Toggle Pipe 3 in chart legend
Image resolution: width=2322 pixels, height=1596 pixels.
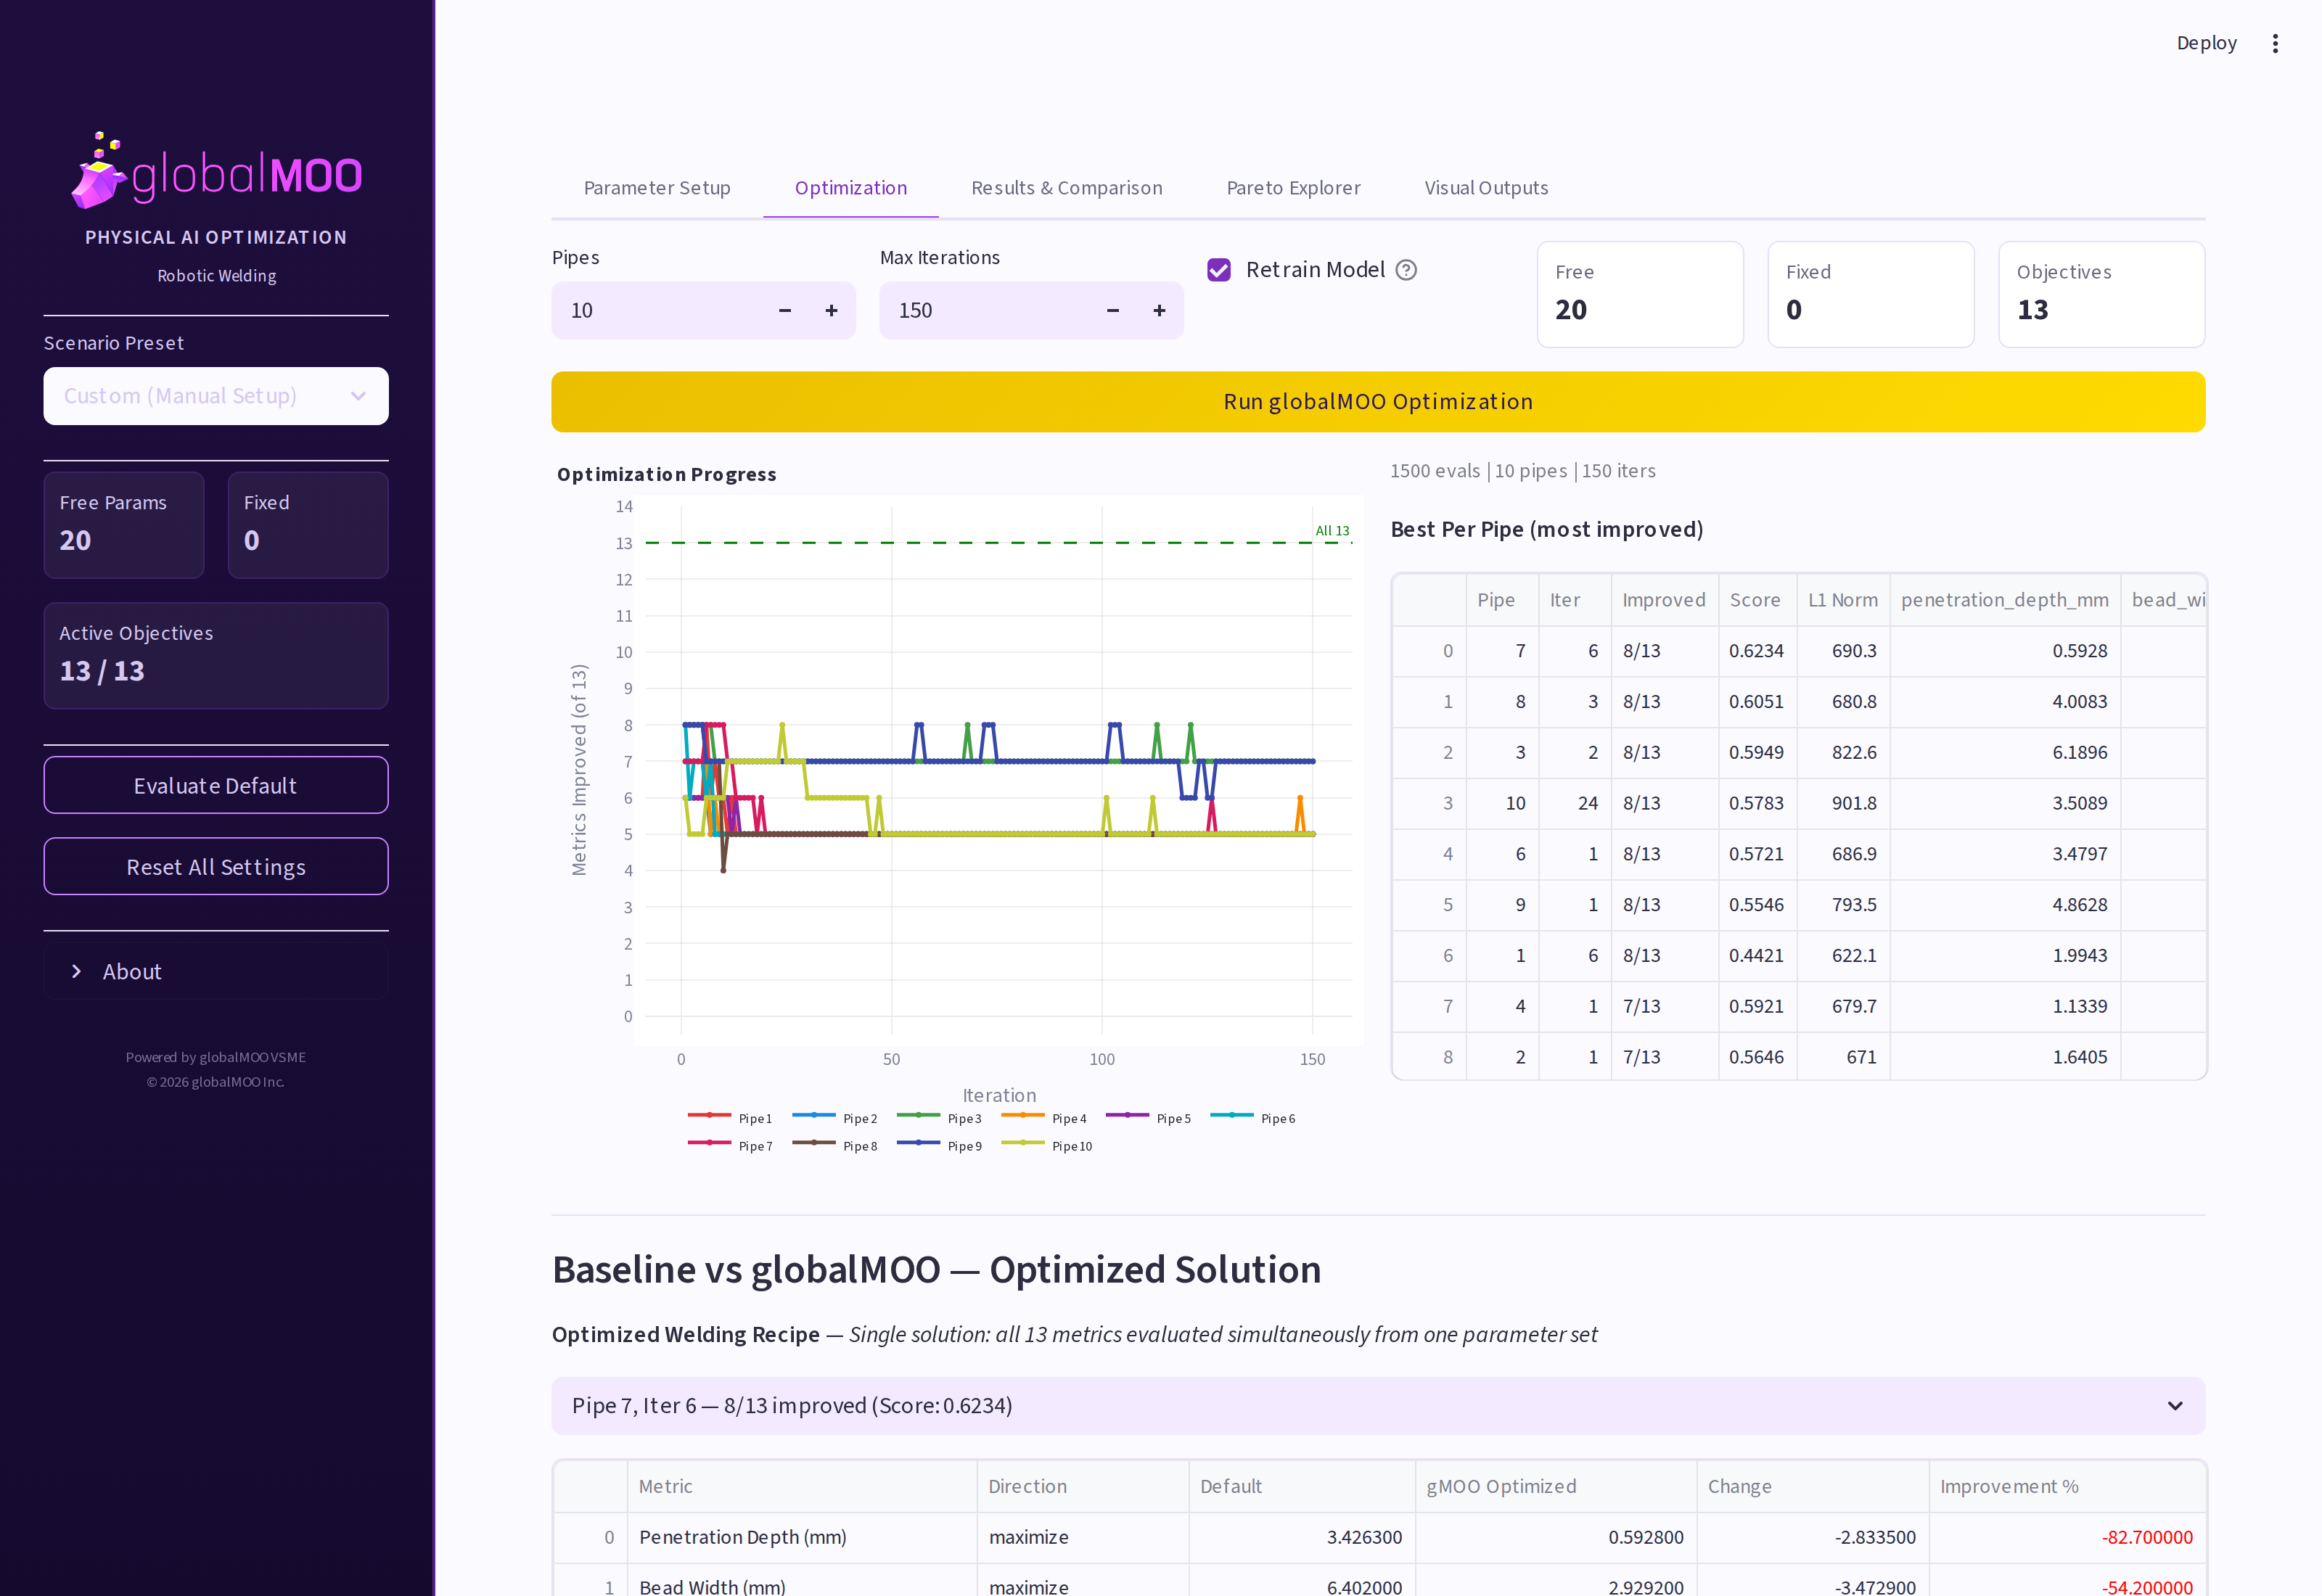(x=940, y=1118)
